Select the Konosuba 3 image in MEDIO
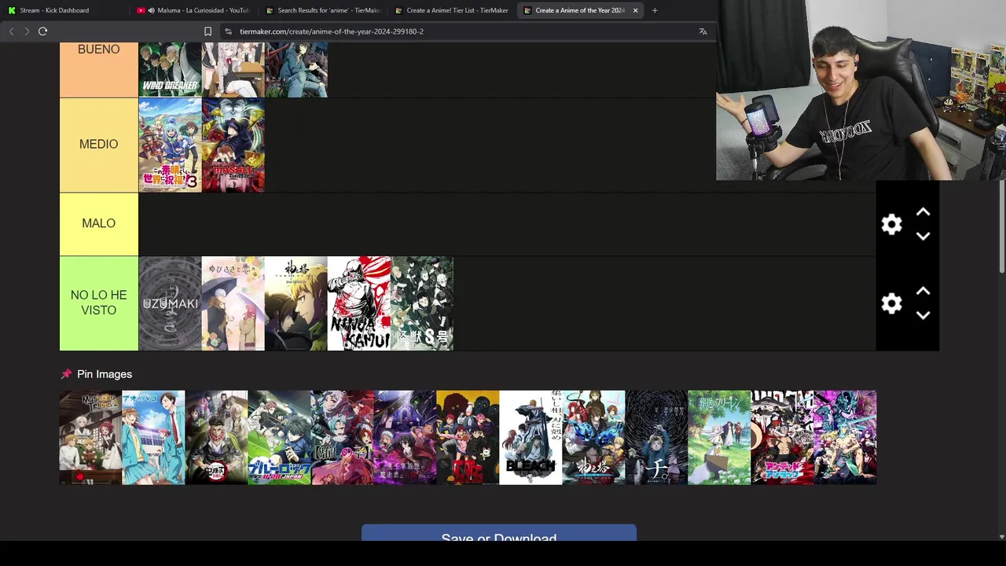 point(170,145)
